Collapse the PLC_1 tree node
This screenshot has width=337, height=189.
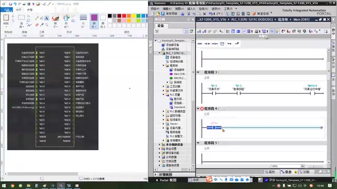pos(160,53)
